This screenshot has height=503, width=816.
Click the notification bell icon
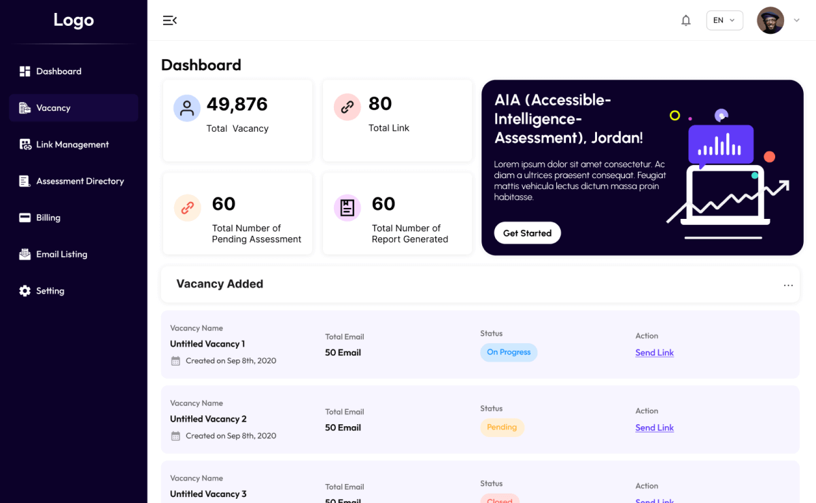point(686,20)
